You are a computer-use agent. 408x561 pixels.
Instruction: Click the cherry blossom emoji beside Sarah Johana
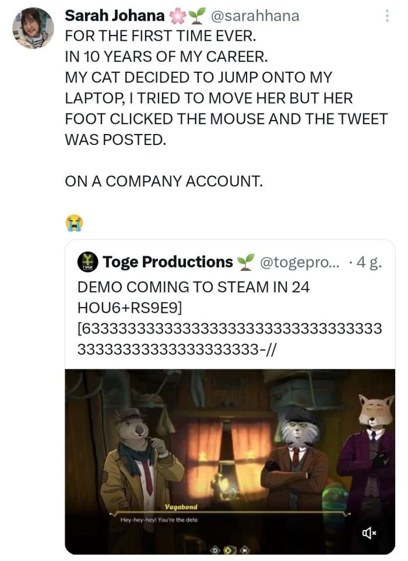point(176,16)
